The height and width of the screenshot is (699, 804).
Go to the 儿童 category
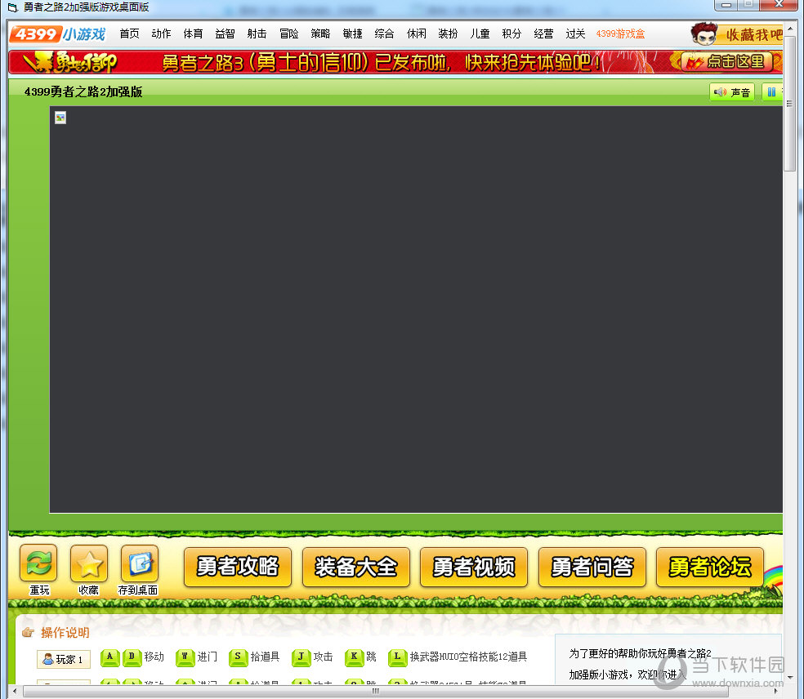click(480, 33)
